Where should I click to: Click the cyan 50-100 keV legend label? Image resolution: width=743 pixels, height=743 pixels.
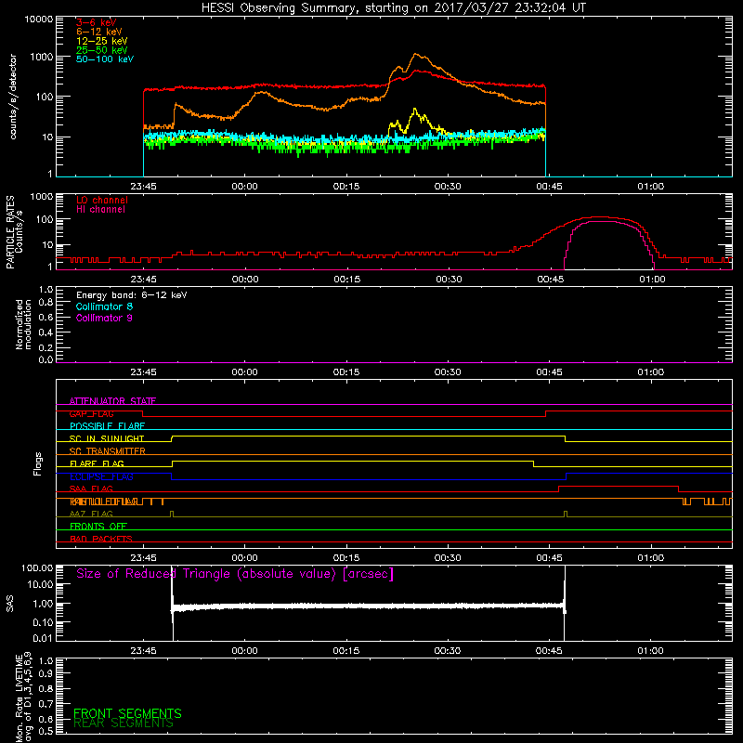[x=105, y=59]
